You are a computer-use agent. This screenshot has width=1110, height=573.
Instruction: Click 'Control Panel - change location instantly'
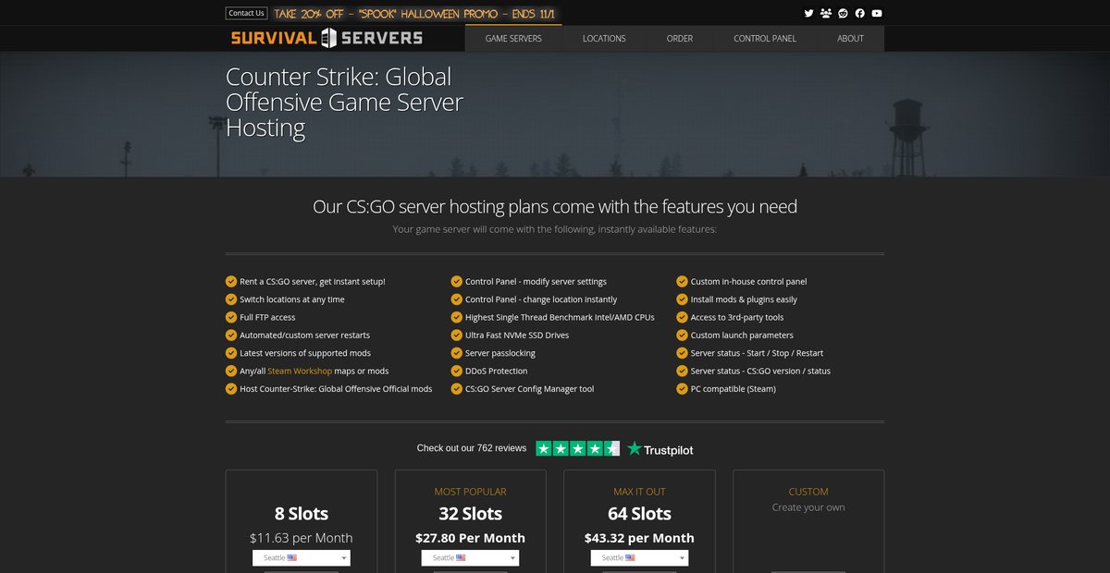(x=541, y=299)
